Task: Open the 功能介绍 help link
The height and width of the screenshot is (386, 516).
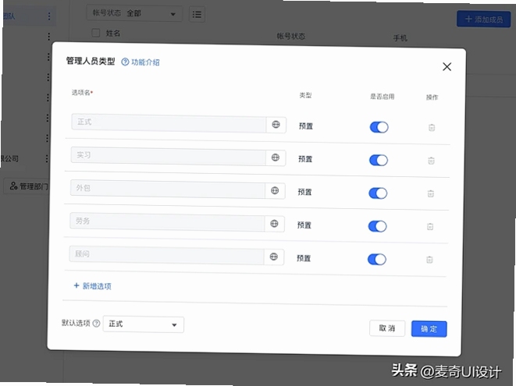Action: click(x=141, y=62)
